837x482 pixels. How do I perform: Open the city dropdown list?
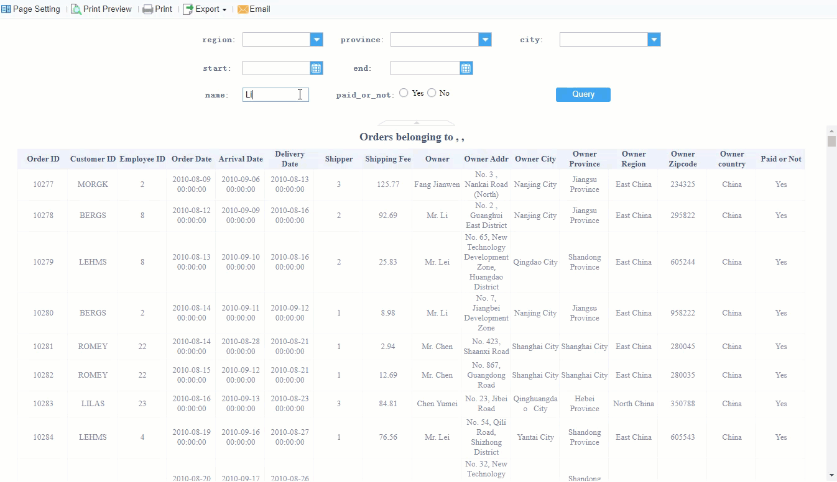[x=654, y=39]
